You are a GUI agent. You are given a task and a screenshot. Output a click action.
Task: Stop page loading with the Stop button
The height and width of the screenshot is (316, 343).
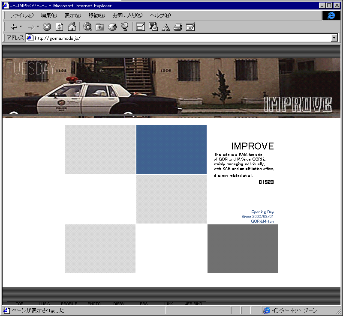click(x=47, y=27)
